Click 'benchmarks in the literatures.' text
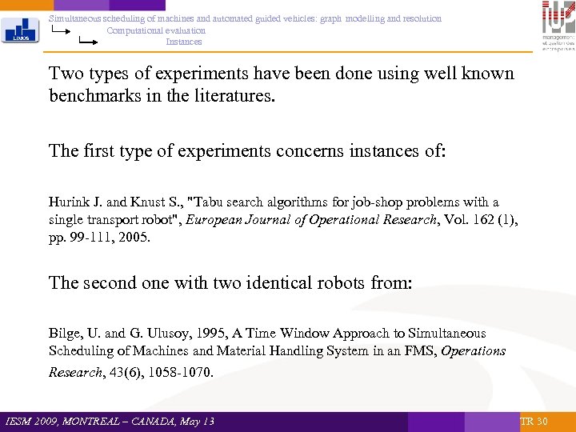576x432 pixels. [x=162, y=95]
